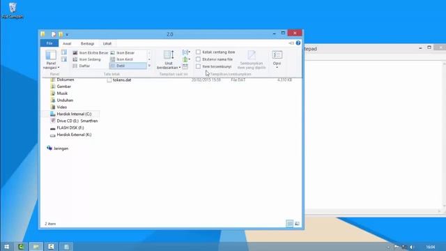Open the green C app on taskbar
This screenshot has width=446, height=251.
21,247
